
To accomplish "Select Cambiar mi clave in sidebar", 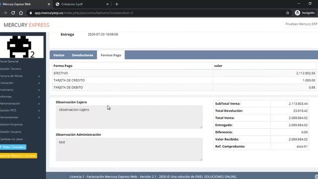I will [x=11, y=139].
